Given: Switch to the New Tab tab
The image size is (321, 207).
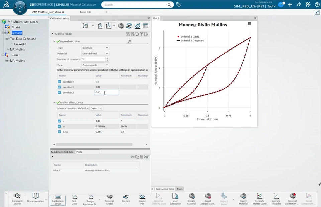Looking at the screenshot, I should pos(85,12).
